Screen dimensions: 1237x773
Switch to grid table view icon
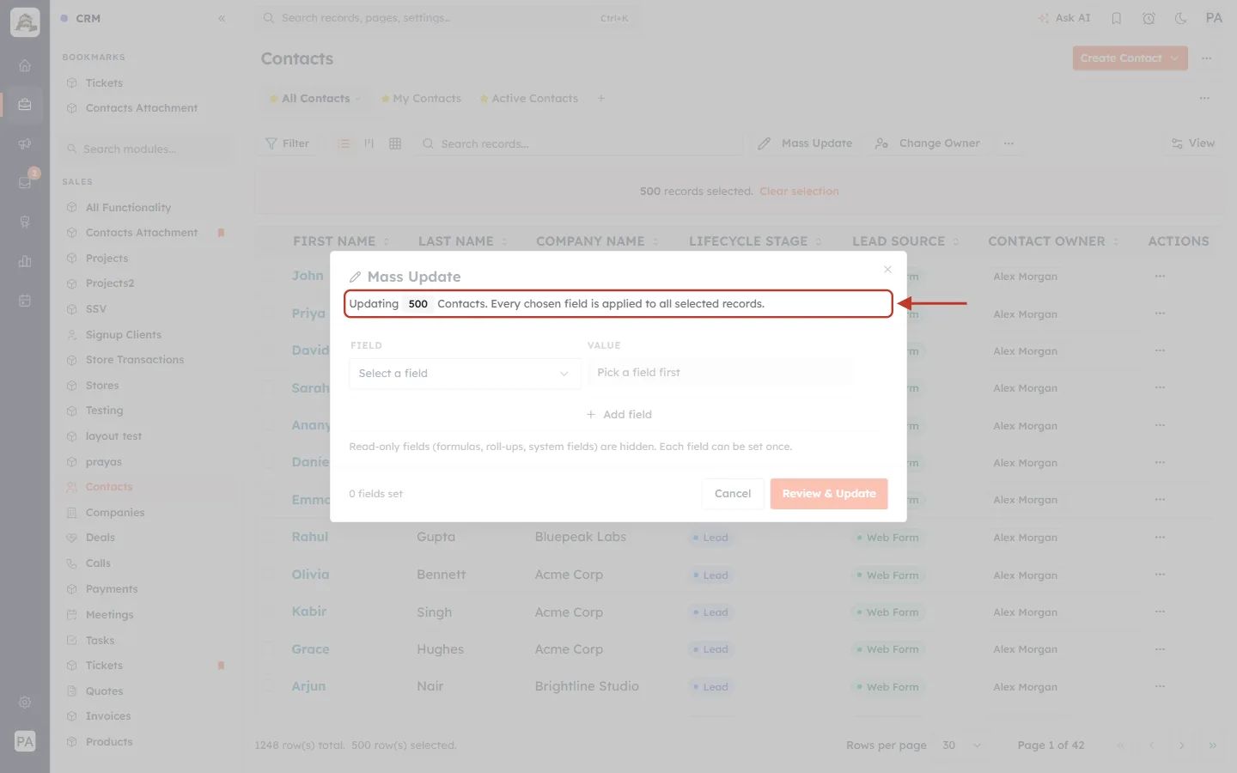click(395, 143)
